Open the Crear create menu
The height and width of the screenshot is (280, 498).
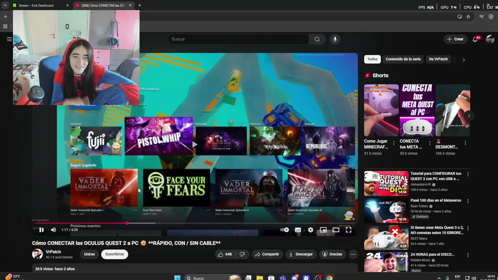(x=455, y=39)
